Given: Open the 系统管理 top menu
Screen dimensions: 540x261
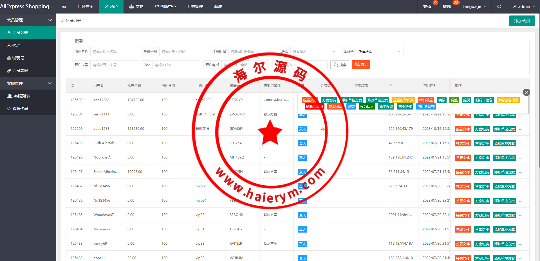Looking at the screenshot, I should click(195, 6).
